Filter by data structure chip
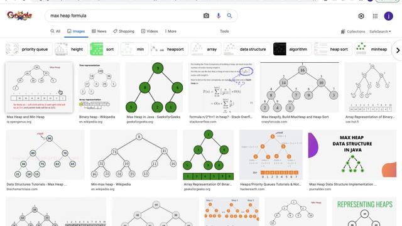 247,49
